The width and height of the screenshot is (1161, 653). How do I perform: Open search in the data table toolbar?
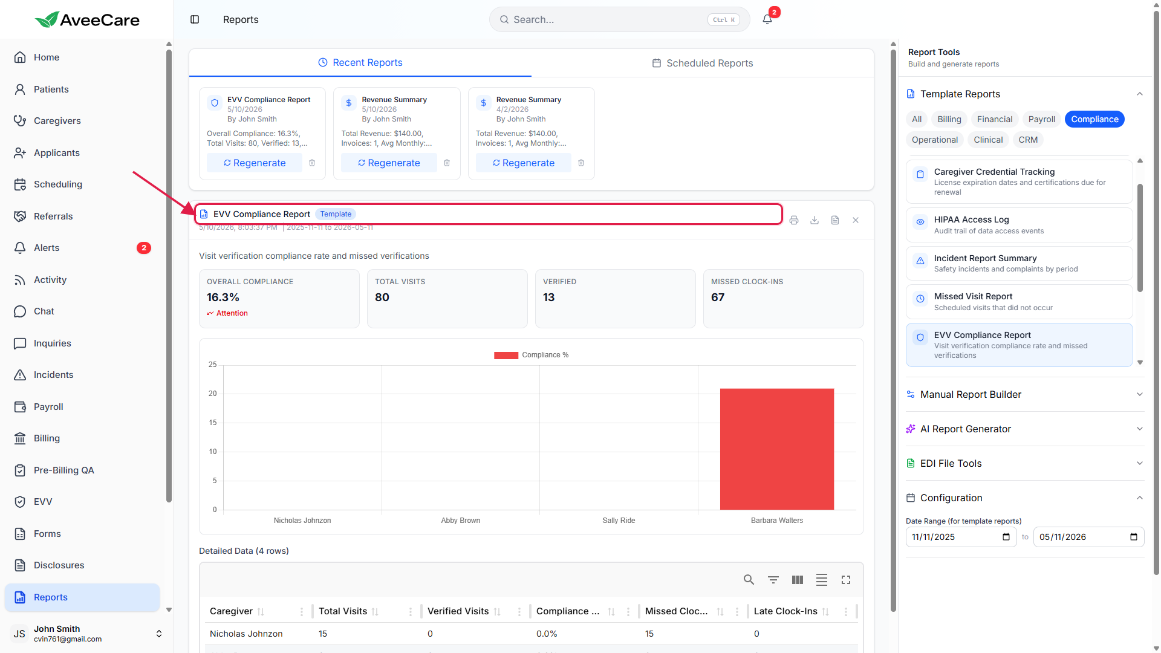tap(749, 580)
